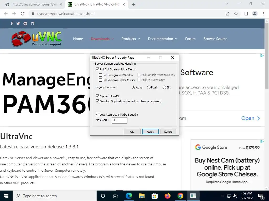Click OK in the Server Property Page
Image resolution: width=269 pixels, height=201 pixels.
point(132,132)
